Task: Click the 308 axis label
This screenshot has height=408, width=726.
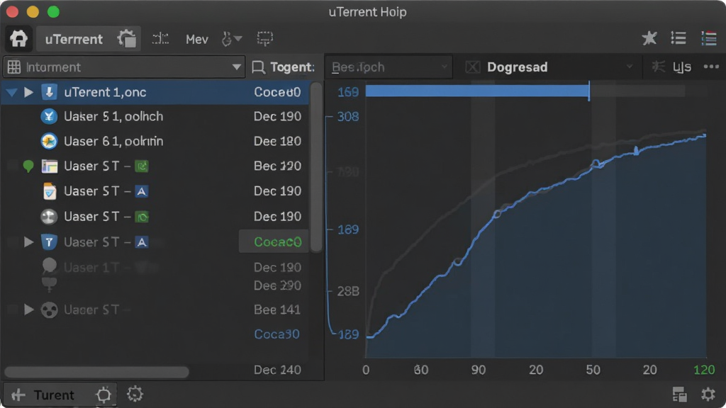Action: (347, 117)
